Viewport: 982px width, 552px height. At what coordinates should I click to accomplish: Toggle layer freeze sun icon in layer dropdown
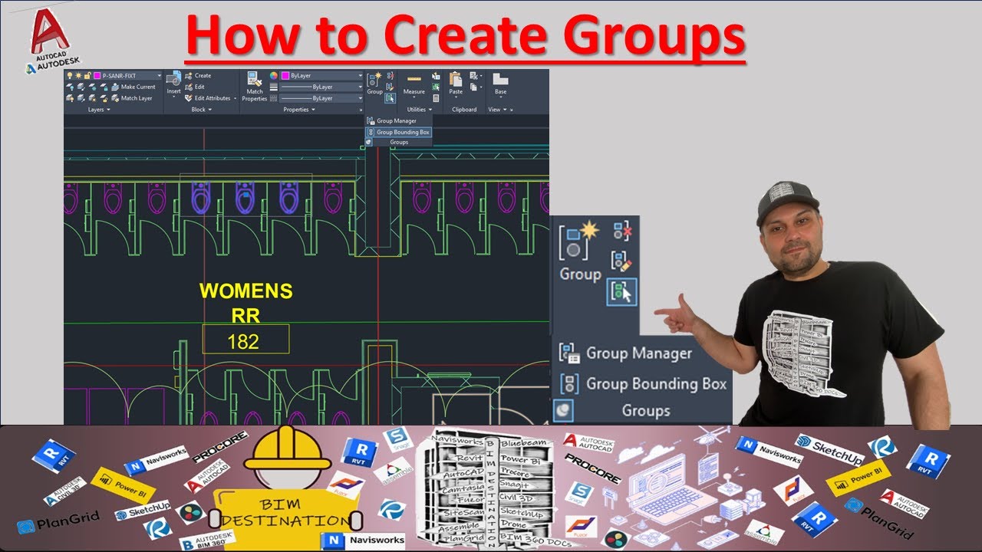click(x=78, y=76)
